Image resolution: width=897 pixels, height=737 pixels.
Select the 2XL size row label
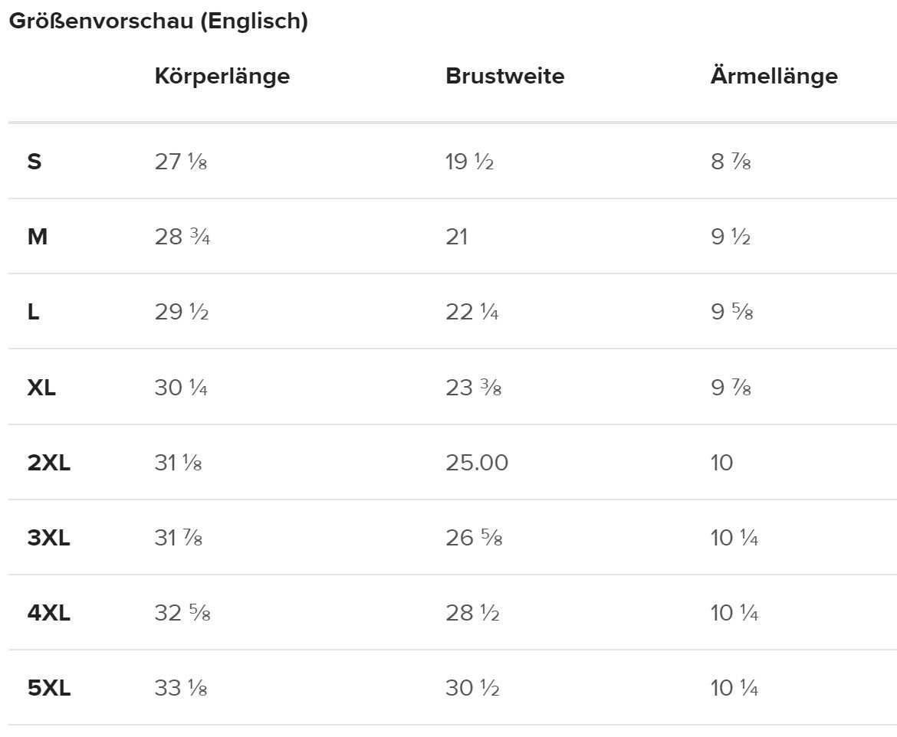click(x=49, y=463)
